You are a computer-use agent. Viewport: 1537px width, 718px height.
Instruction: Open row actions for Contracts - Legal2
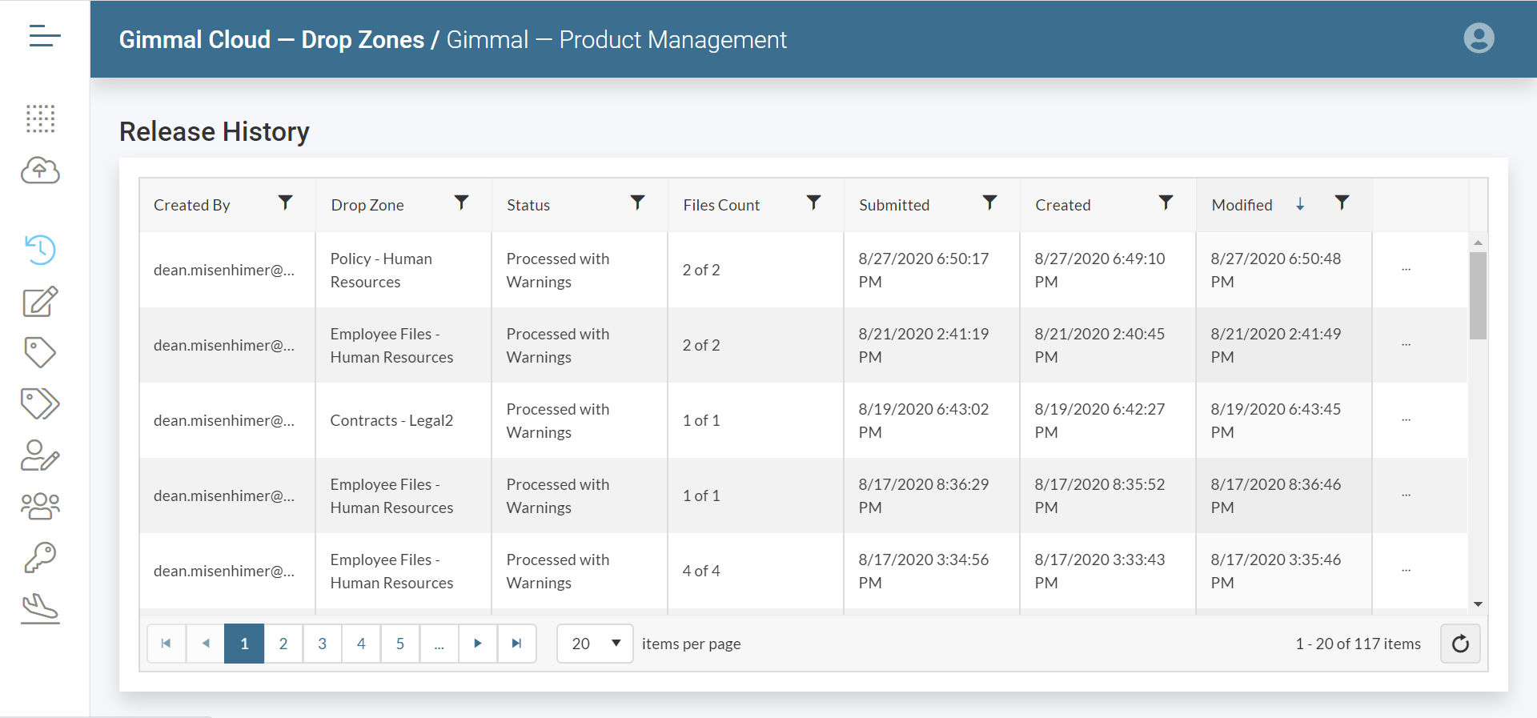click(1406, 421)
